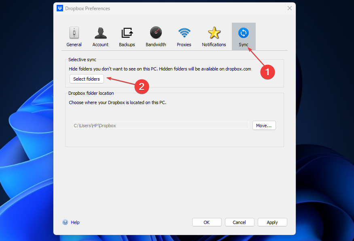
Task: Click the 'Selective sync' group heading
Action: 83,60
